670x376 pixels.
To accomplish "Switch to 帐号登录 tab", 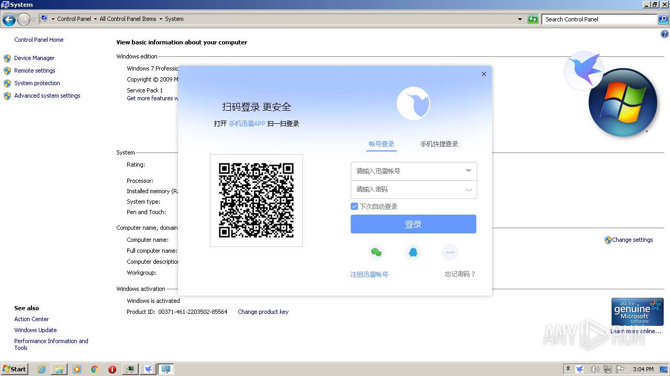I will click(381, 144).
